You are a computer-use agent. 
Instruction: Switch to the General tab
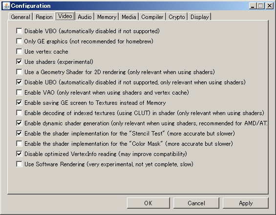[21, 17]
